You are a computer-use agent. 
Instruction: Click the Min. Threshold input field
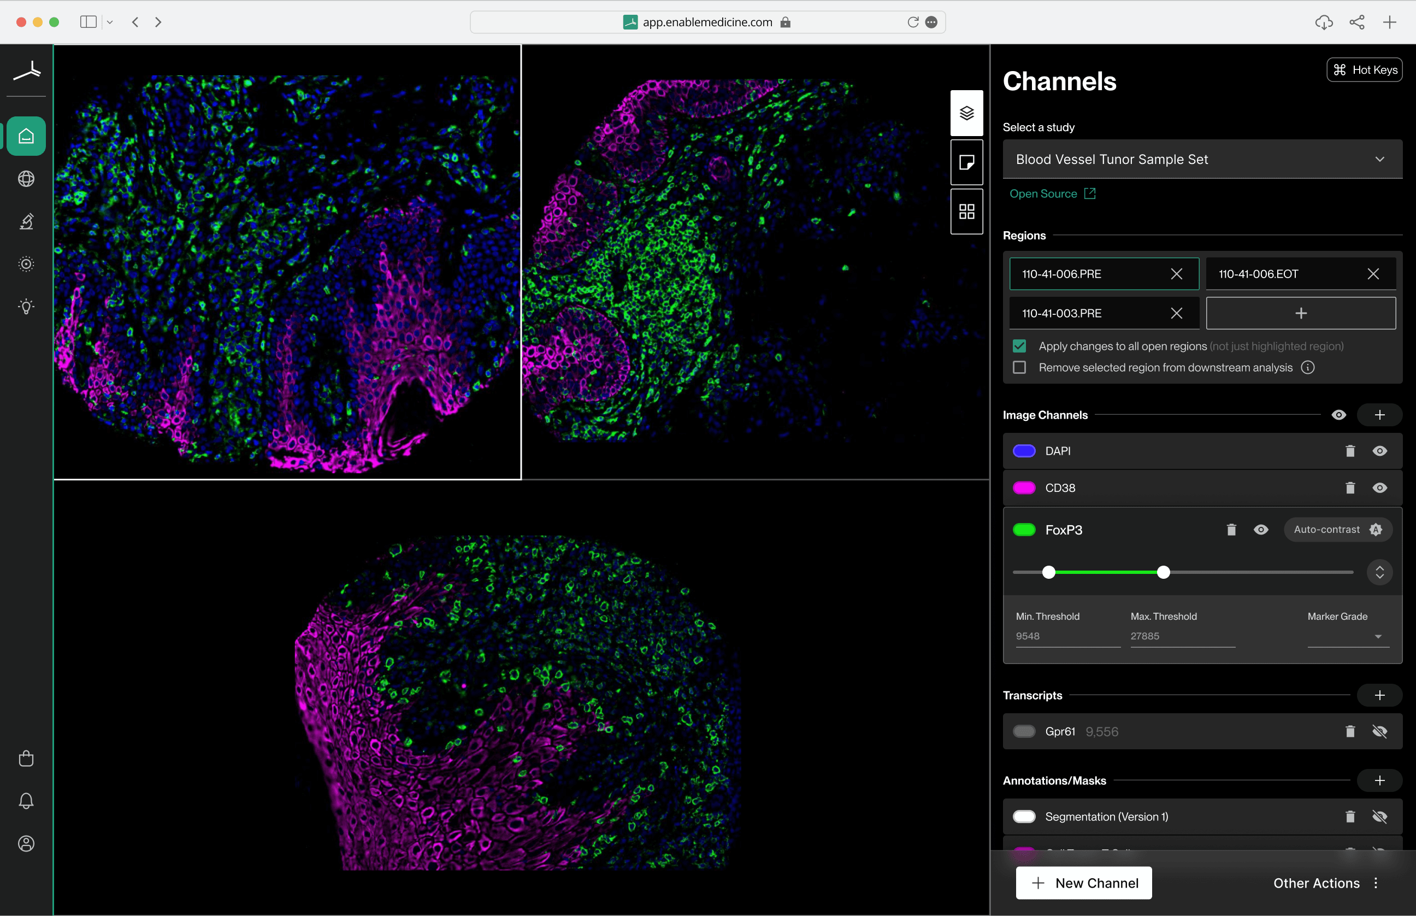click(1068, 636)
